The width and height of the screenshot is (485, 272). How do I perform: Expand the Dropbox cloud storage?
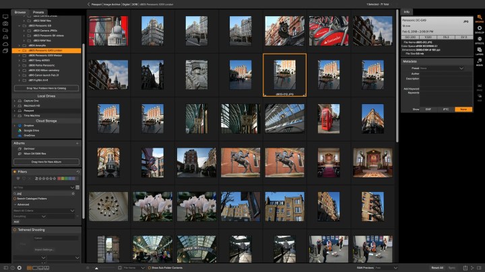(x=15, y=126)
